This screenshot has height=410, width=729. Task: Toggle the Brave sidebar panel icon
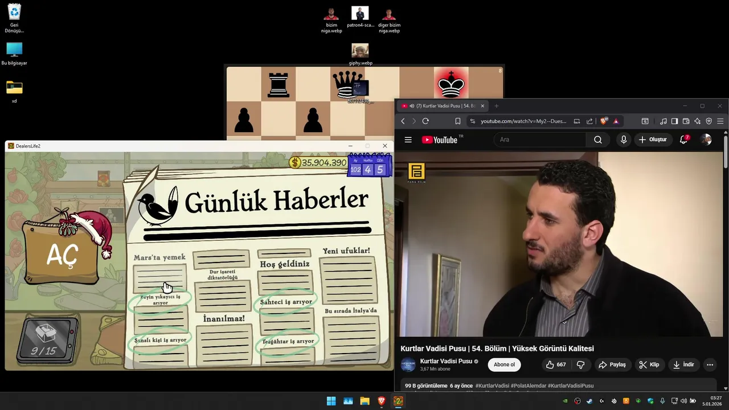675,121
